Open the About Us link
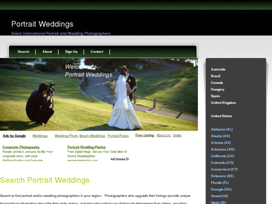This screenshot has width=272, height=204. pyautogui.click(x=163, y=135)
